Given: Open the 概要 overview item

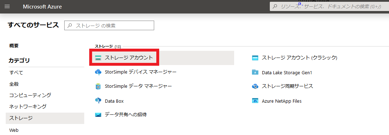Looking at the screenshot, I should (x=14, y=46).
